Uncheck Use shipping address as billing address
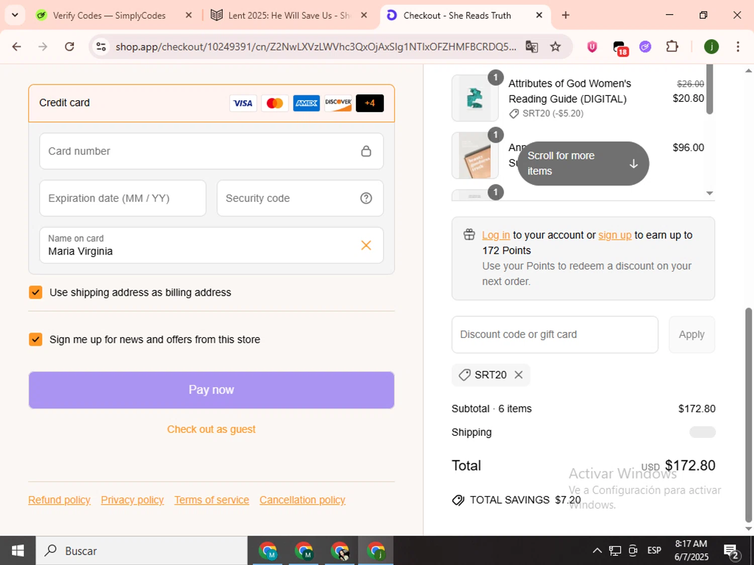The width and height of the screenshot is (754, 565). 36,292
